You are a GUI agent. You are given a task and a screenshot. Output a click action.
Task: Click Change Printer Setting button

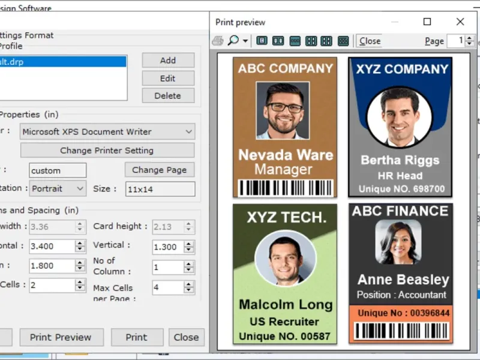(107, 151)
